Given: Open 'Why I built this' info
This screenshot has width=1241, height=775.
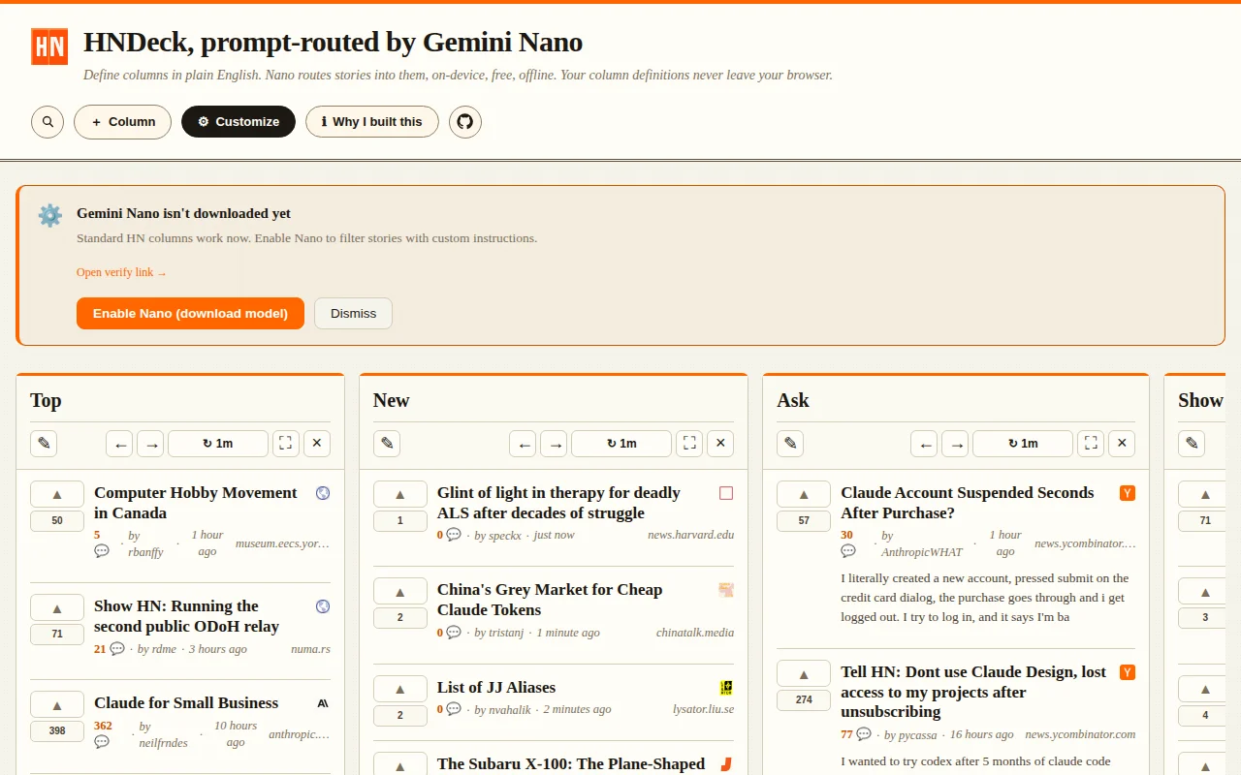Looking at the screenshot, I should coord(372,122).
